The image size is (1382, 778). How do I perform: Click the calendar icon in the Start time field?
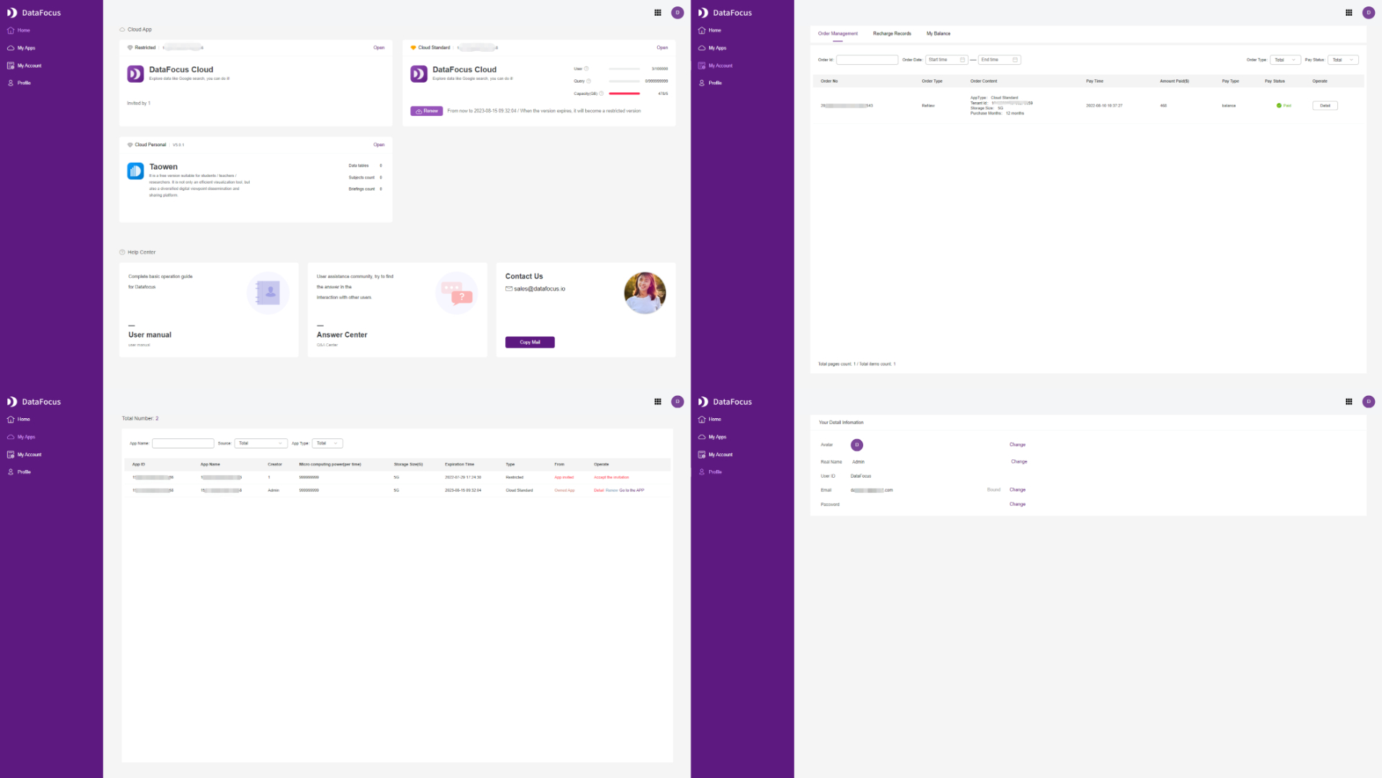(x=962, y=60)
